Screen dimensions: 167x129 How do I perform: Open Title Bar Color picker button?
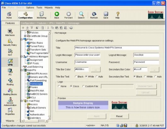[96, 69]
